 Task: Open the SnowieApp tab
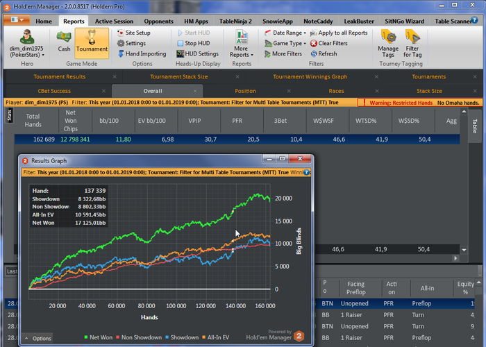278,22
